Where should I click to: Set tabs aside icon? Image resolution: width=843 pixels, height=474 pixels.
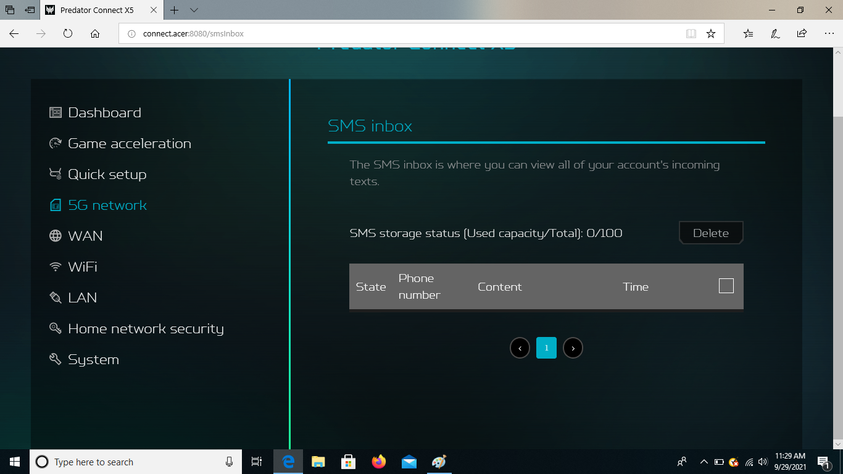[30, 10]
